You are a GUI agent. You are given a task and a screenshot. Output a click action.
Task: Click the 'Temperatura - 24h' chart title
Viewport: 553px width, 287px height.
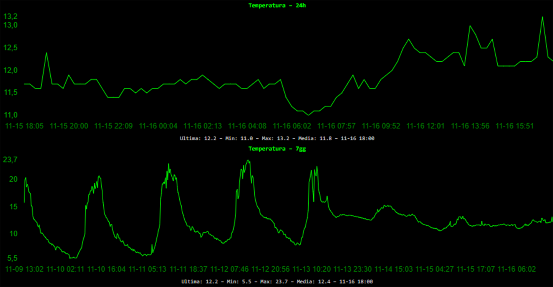click(277, 5)
